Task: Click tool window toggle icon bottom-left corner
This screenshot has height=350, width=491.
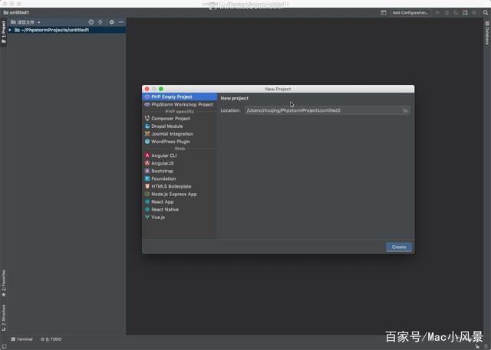Action: 4,346
